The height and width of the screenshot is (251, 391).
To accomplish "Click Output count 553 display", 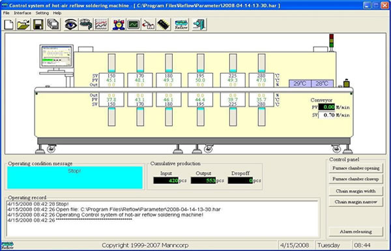I will [203, 181].
